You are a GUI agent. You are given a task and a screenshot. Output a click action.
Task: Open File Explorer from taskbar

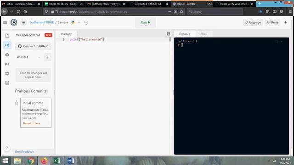tap(17, 161)
